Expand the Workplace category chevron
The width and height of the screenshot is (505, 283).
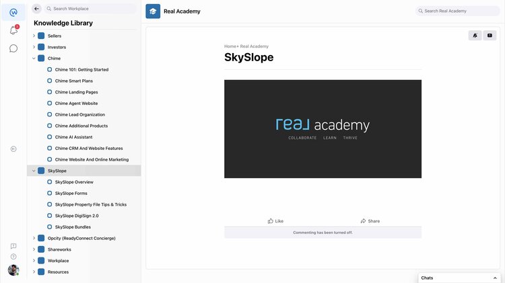tap(34, 261)
